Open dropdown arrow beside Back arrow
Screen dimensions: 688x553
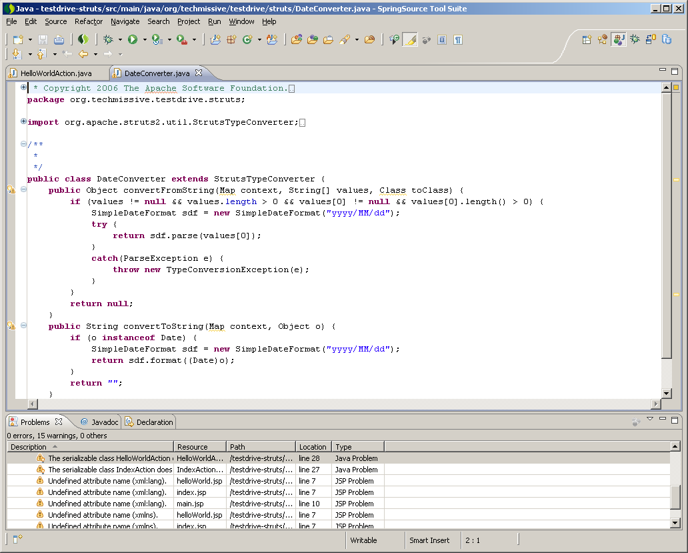(95, 54)
